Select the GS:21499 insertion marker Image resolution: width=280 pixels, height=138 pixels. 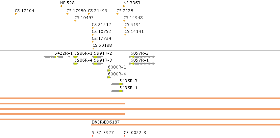(89, 14)
